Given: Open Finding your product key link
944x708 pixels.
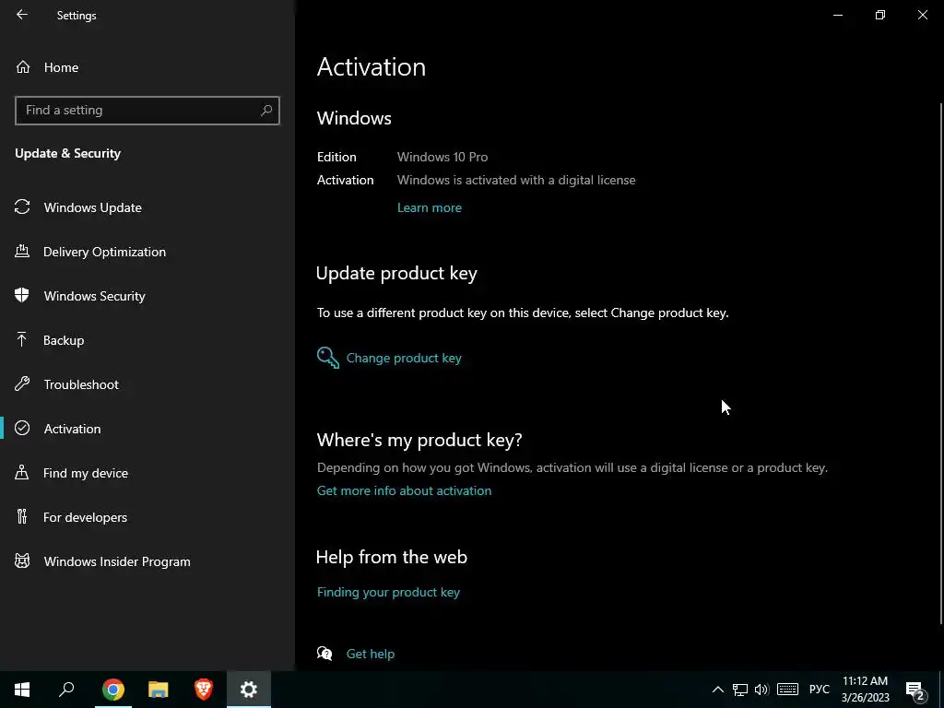Looking at the screenshot, I should (x=388, y=592).
